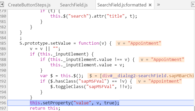195x111 pixels.
Task: Set breakpoint on line 283 gutter
Action: [x=3, y=32]
